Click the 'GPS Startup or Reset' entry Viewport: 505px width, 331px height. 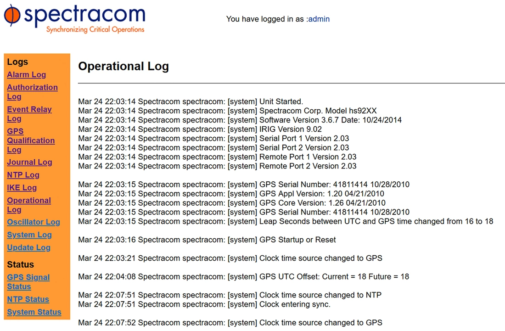[x=207, y=240]
